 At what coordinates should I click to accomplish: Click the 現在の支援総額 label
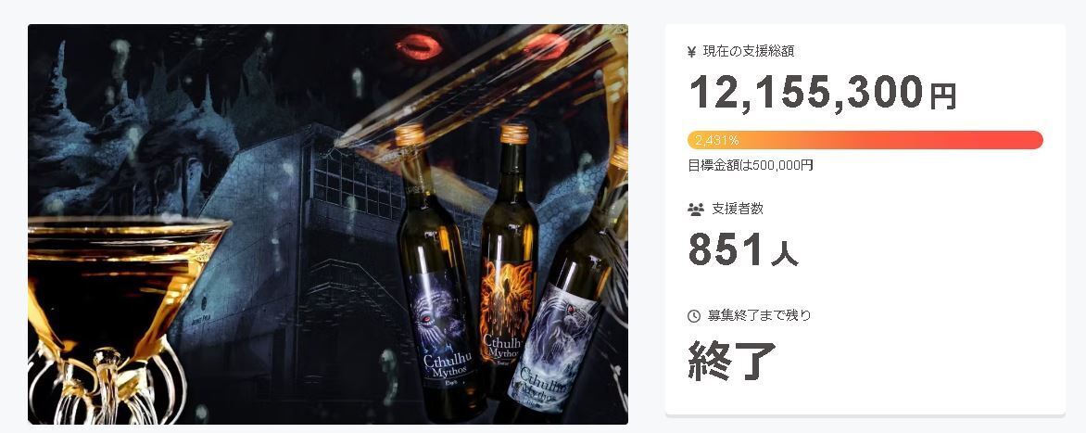click(x=748, y=51)
